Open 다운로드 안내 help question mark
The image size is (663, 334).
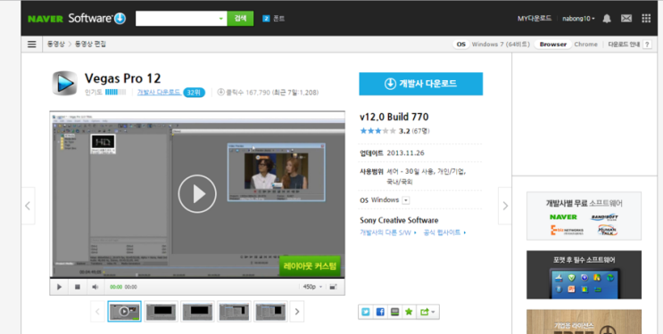pyautogui.click(x=647, y=45)
